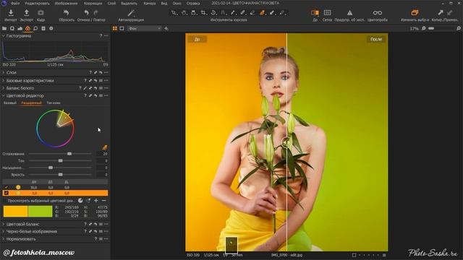This screenshot has width=463, height=260.
Task: Click the После (After) label button
Action: [x=376, y=39]
